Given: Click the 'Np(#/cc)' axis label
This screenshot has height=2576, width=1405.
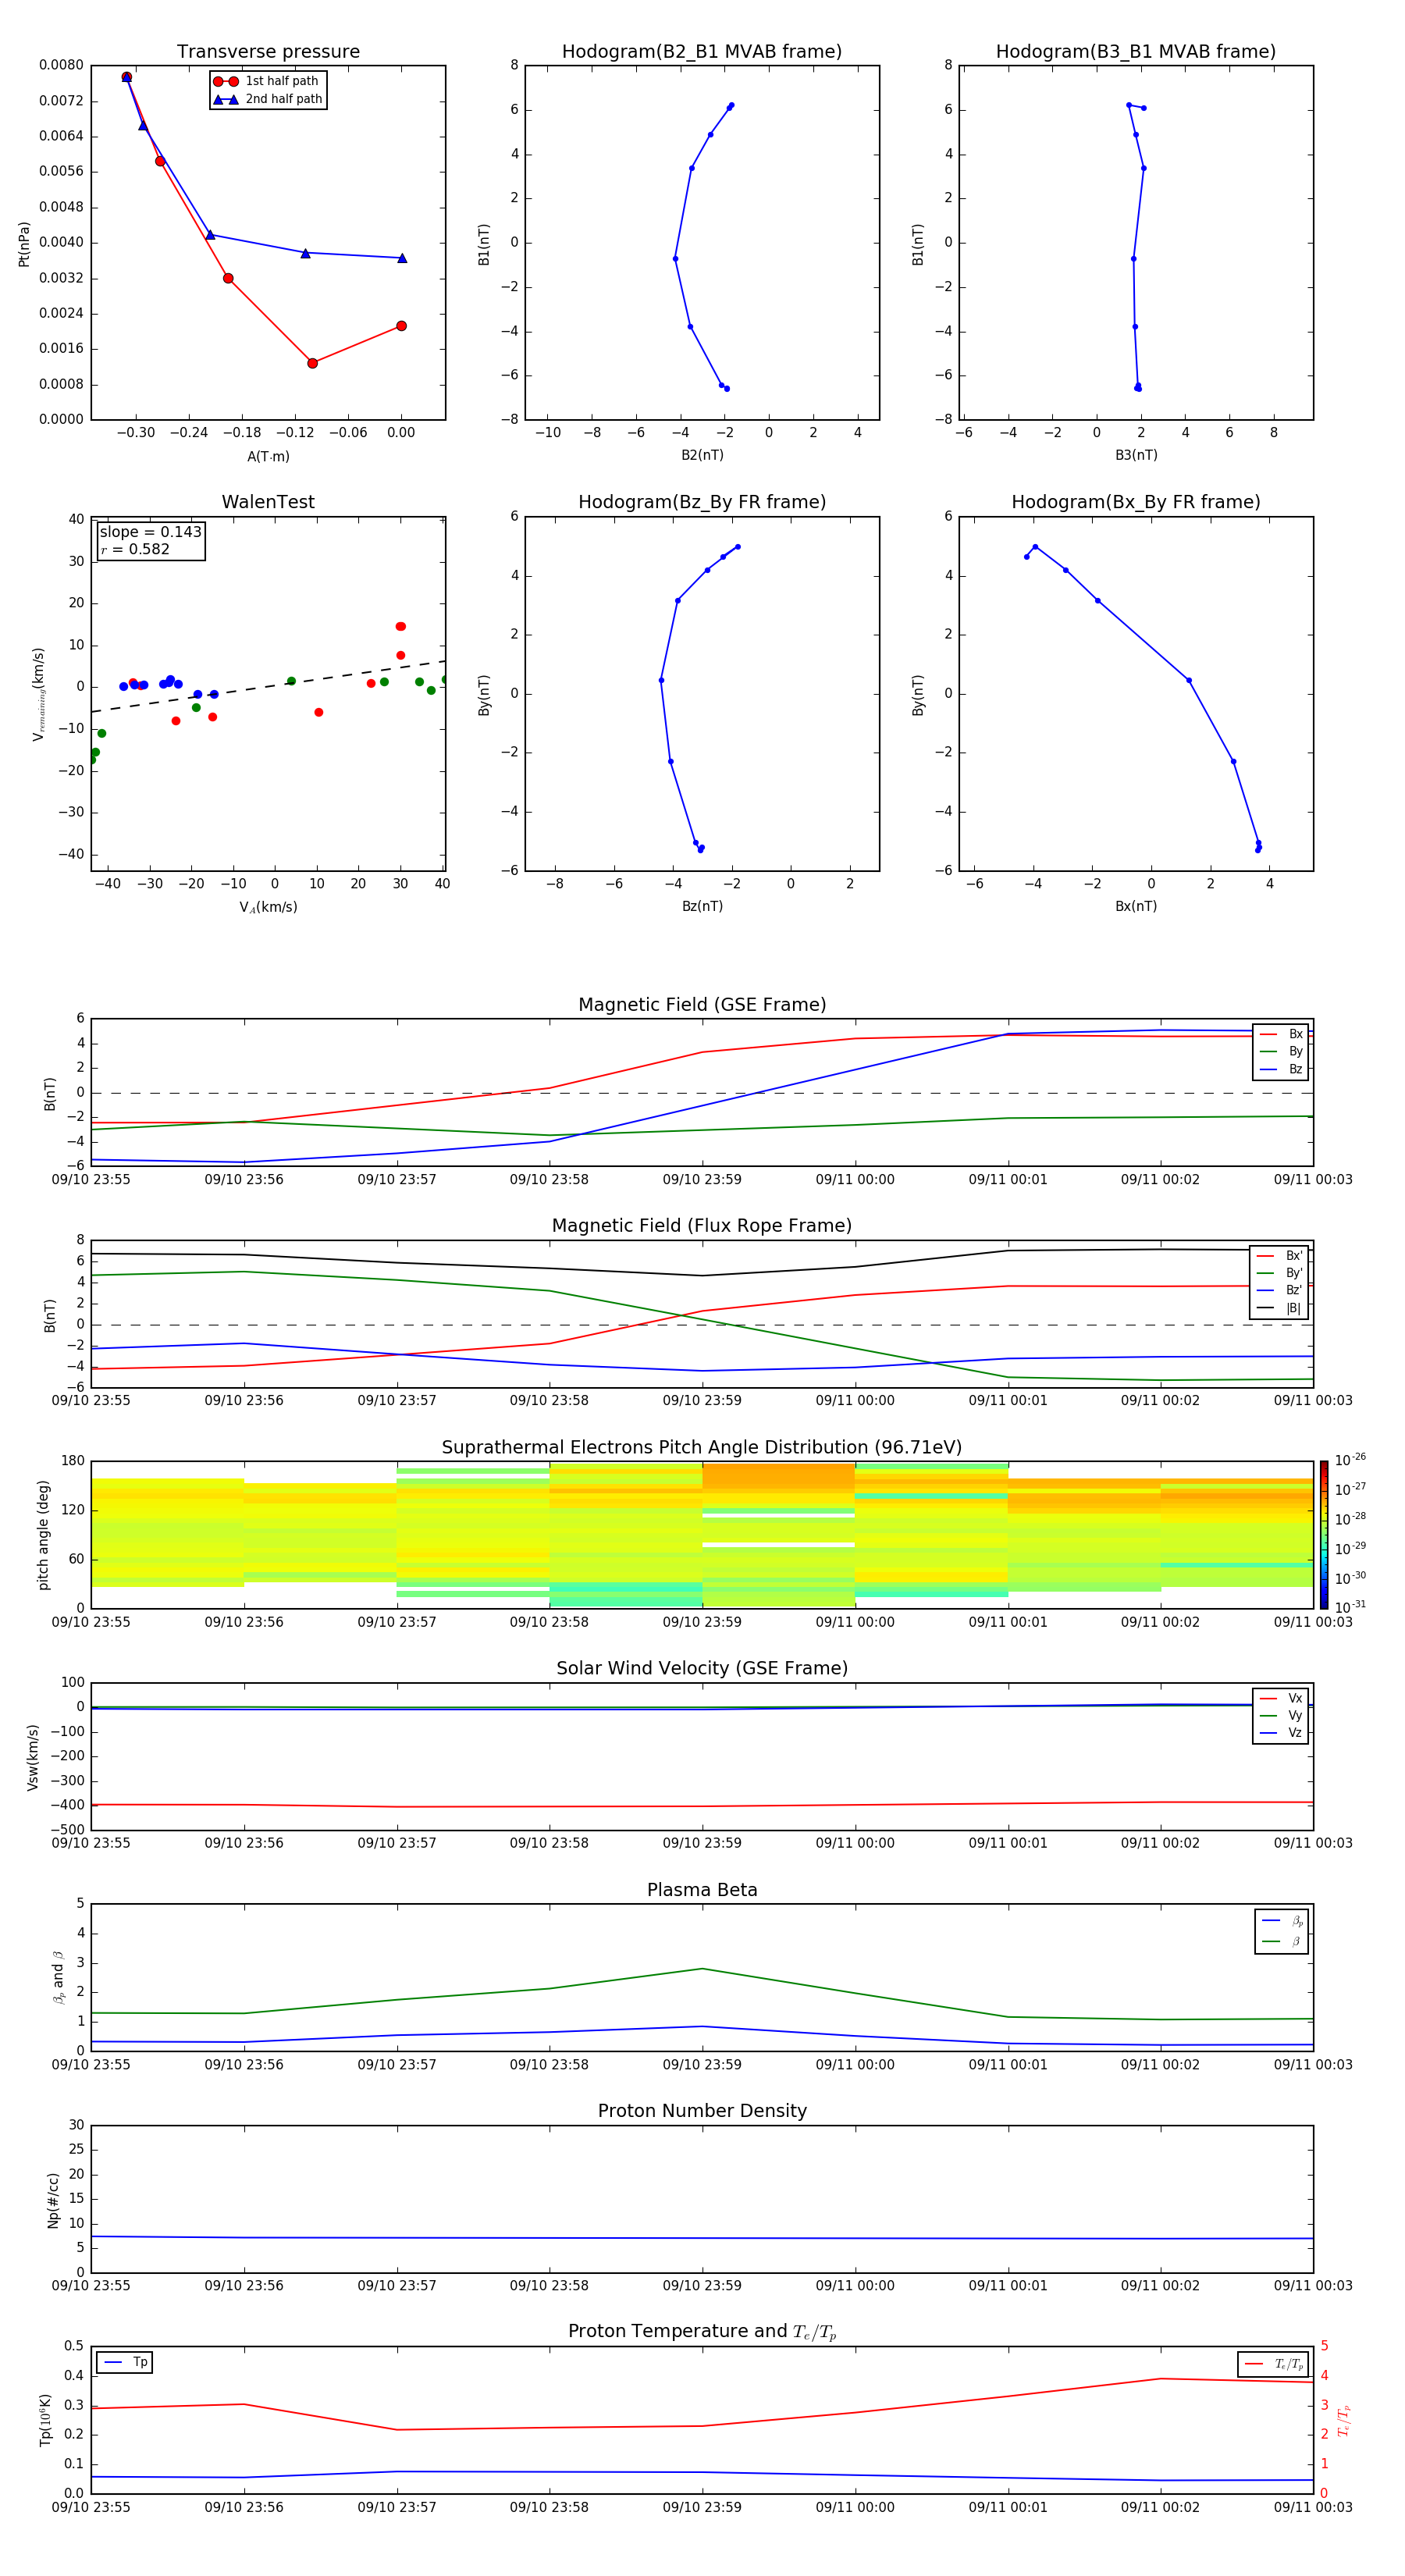Looking at the screenshot, I should pos(53,2199).
